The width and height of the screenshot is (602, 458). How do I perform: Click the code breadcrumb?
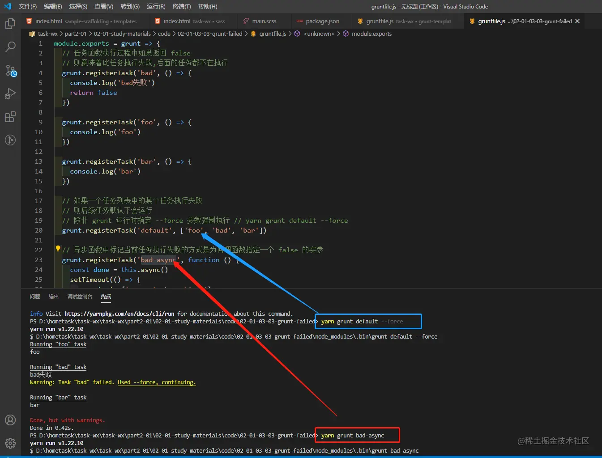tap(164, 34)
